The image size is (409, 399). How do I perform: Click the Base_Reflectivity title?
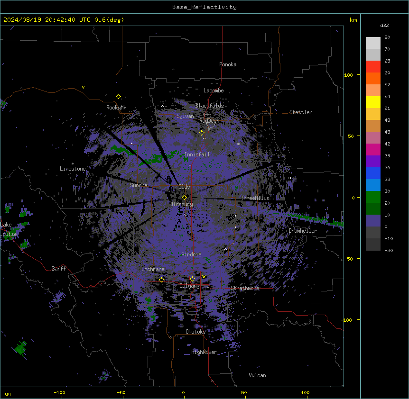204,7
